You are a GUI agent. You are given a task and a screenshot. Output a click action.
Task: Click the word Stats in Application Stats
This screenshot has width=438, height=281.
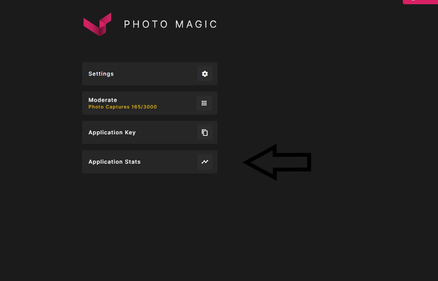point(133,162)
